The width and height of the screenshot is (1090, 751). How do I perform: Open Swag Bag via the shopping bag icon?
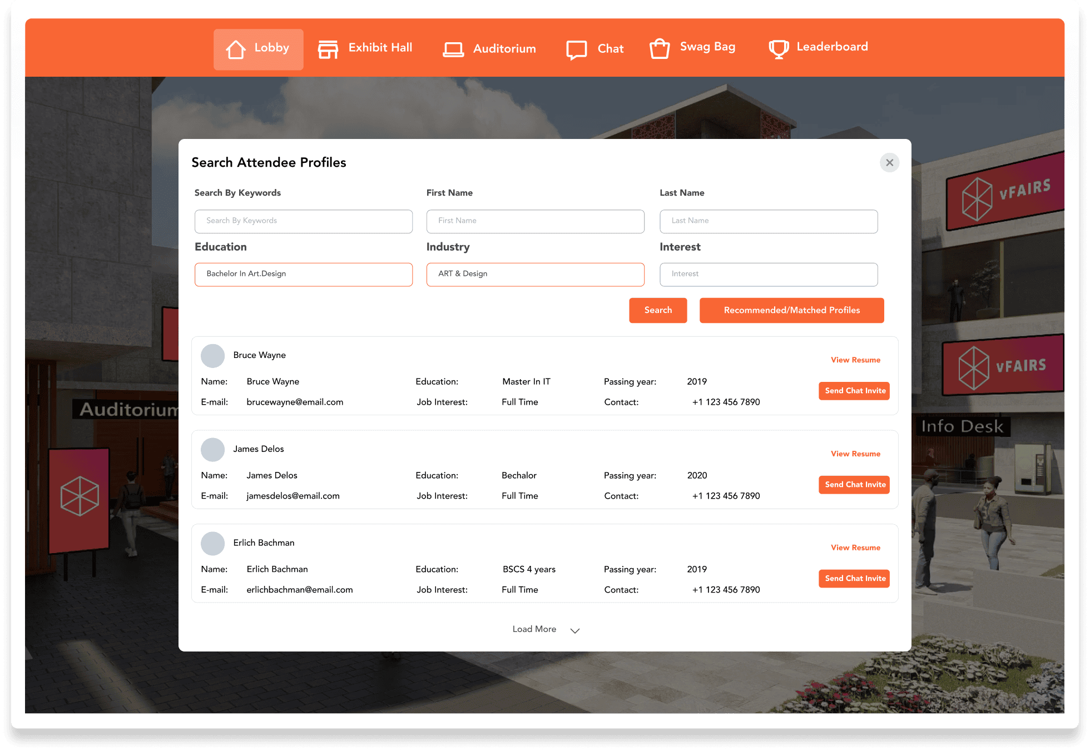point(660,48)
